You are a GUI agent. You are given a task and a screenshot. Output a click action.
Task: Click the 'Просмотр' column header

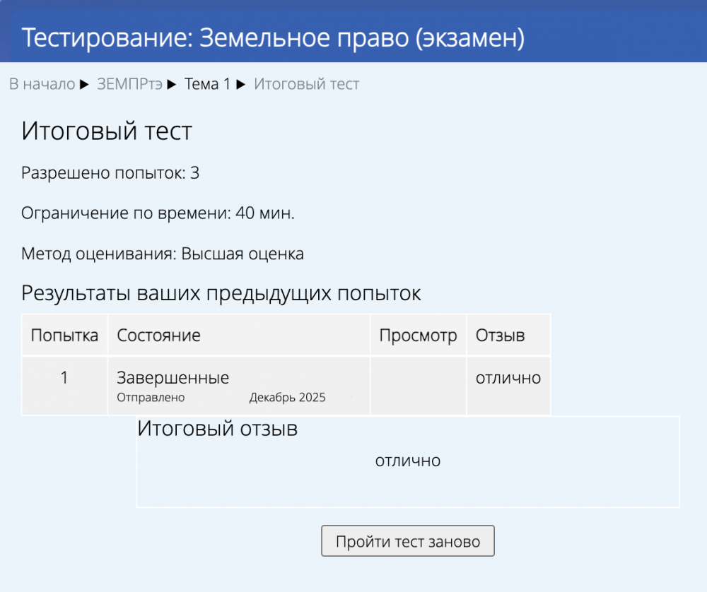coord(418,336)
